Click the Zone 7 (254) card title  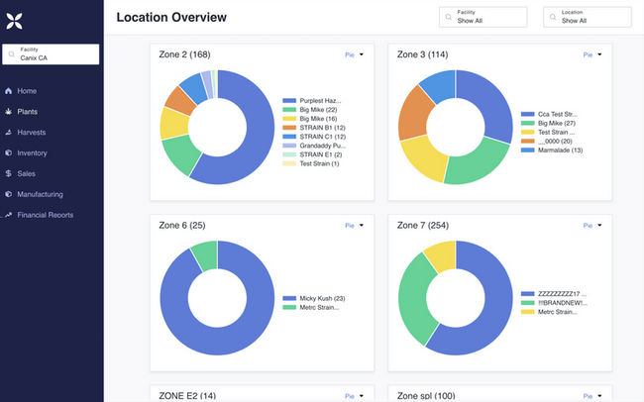click(423, 226)
